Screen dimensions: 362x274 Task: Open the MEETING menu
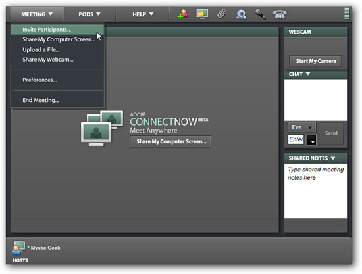(36, 14)
